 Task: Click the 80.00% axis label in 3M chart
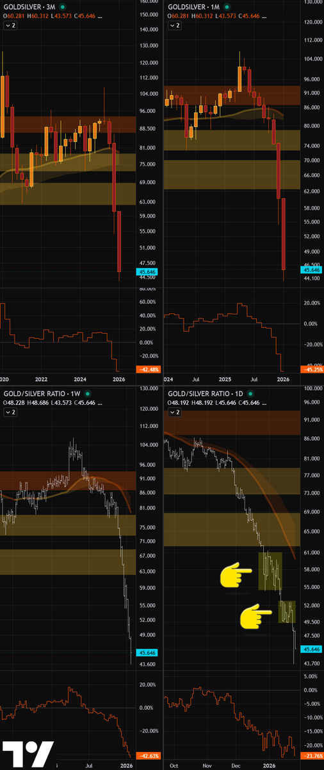coord(147,289)
